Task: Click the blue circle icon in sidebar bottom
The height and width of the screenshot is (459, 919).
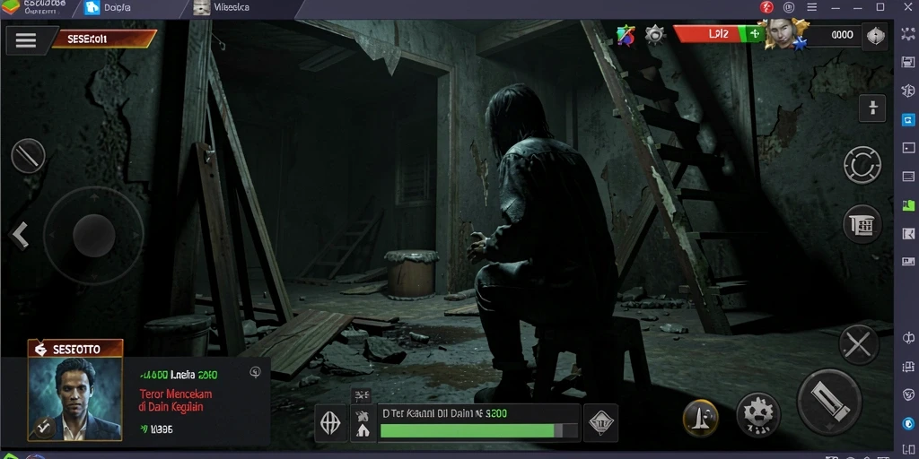Action: click(x=908, y=423)
